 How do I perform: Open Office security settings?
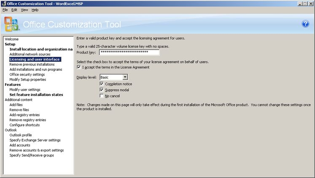[27, 74]
